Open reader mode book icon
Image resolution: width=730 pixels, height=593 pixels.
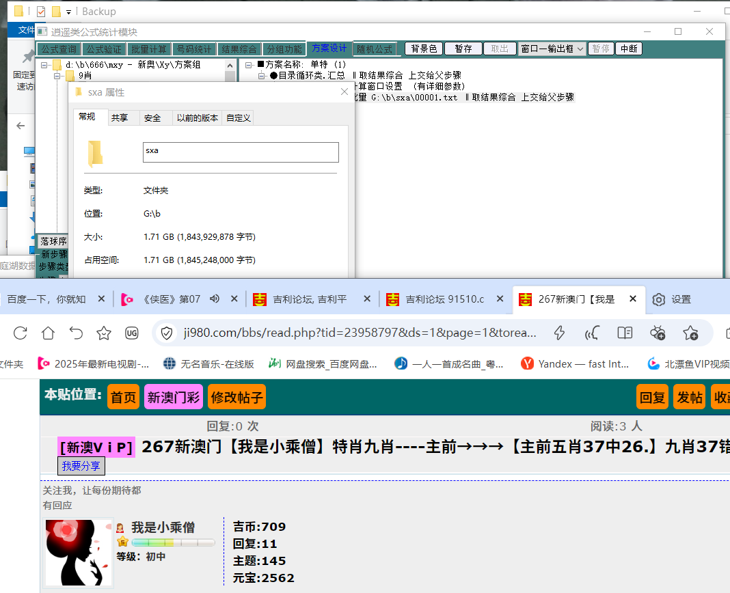coord(624,333)
